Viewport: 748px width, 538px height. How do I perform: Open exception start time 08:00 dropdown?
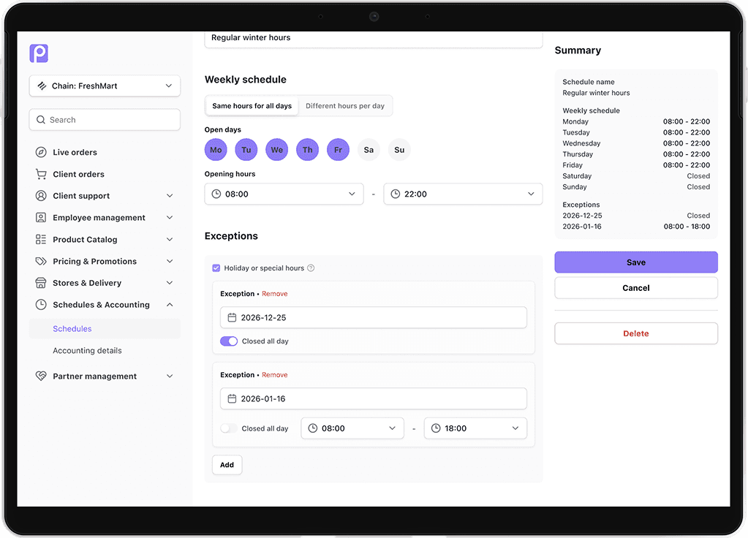tap(352, 428)
